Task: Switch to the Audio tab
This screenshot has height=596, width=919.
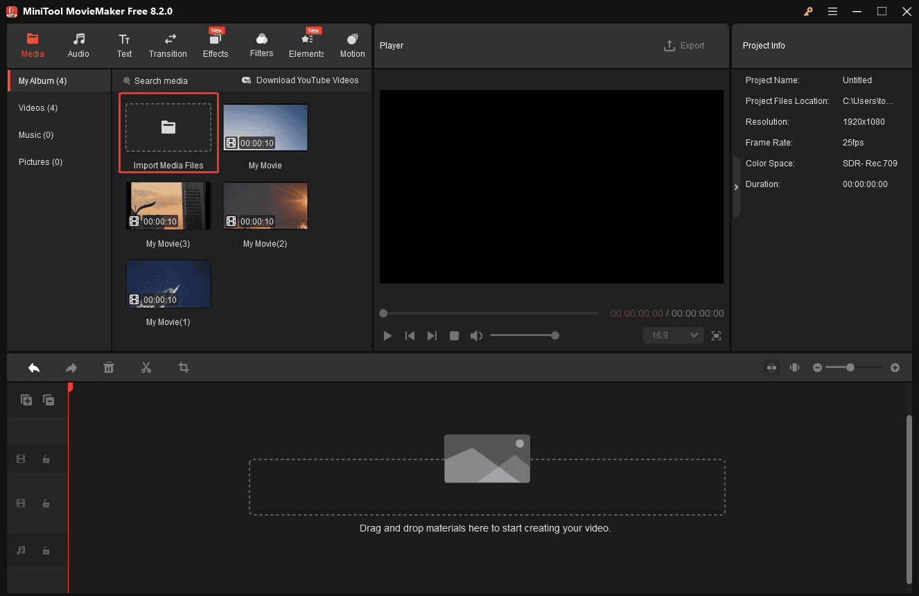Action: 78,46
